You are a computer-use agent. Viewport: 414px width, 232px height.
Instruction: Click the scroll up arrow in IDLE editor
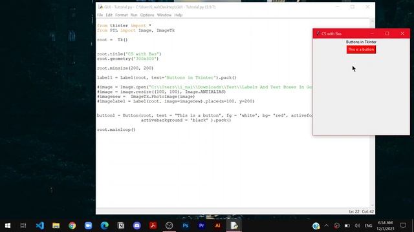click(373, 21)
